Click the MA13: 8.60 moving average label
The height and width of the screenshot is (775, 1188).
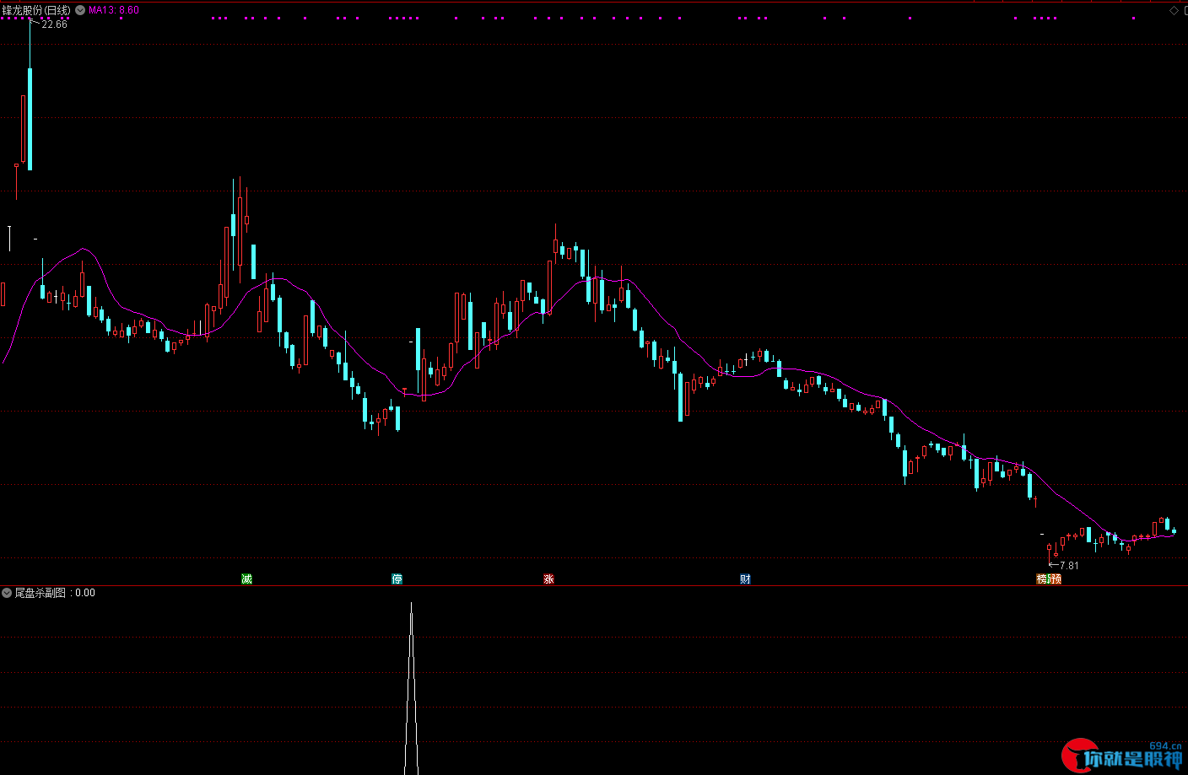point(114,10)
